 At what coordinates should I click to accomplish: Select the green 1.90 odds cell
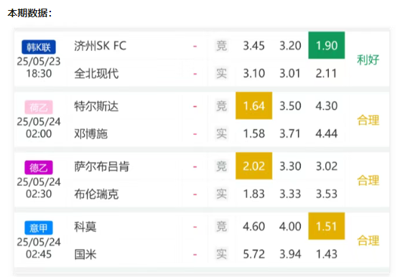point(327,45)
